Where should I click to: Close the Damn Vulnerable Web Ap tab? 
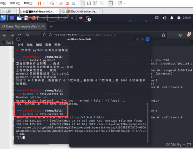pyautogui.click(x=43, y=26)
